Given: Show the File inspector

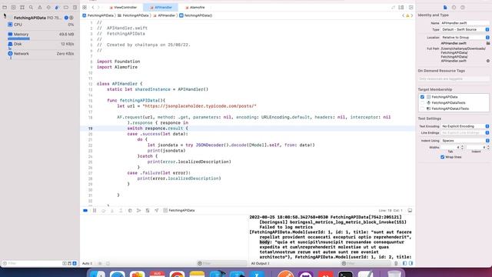Looking at the screenshot, I should pyautogui.click(x=445, y=7).
